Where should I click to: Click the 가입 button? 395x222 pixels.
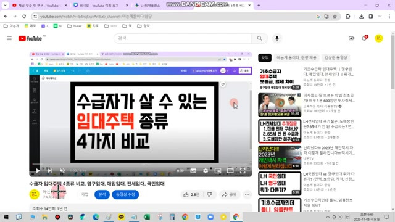(x=85, y=194)
